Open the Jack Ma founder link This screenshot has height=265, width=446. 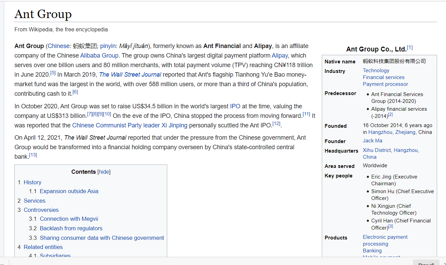[x=373, y=141]
